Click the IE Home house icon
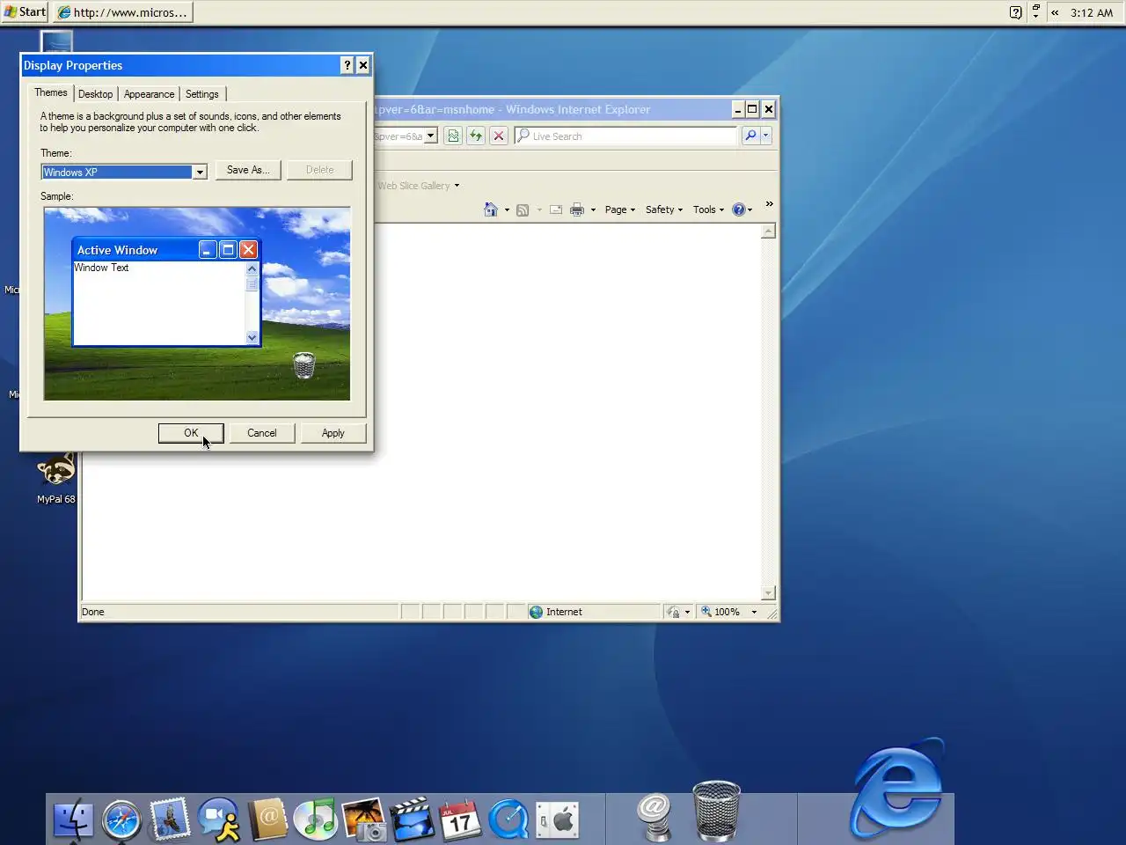Viewport: 1126px width, 845px height. [491, 209]
